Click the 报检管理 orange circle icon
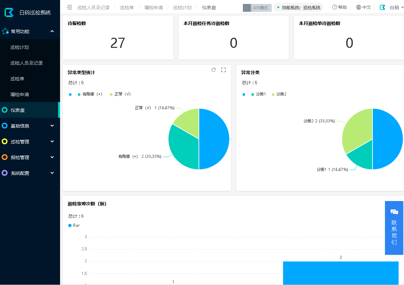The image size is (404, 285). pyautogui.click(x=5, y=157)
